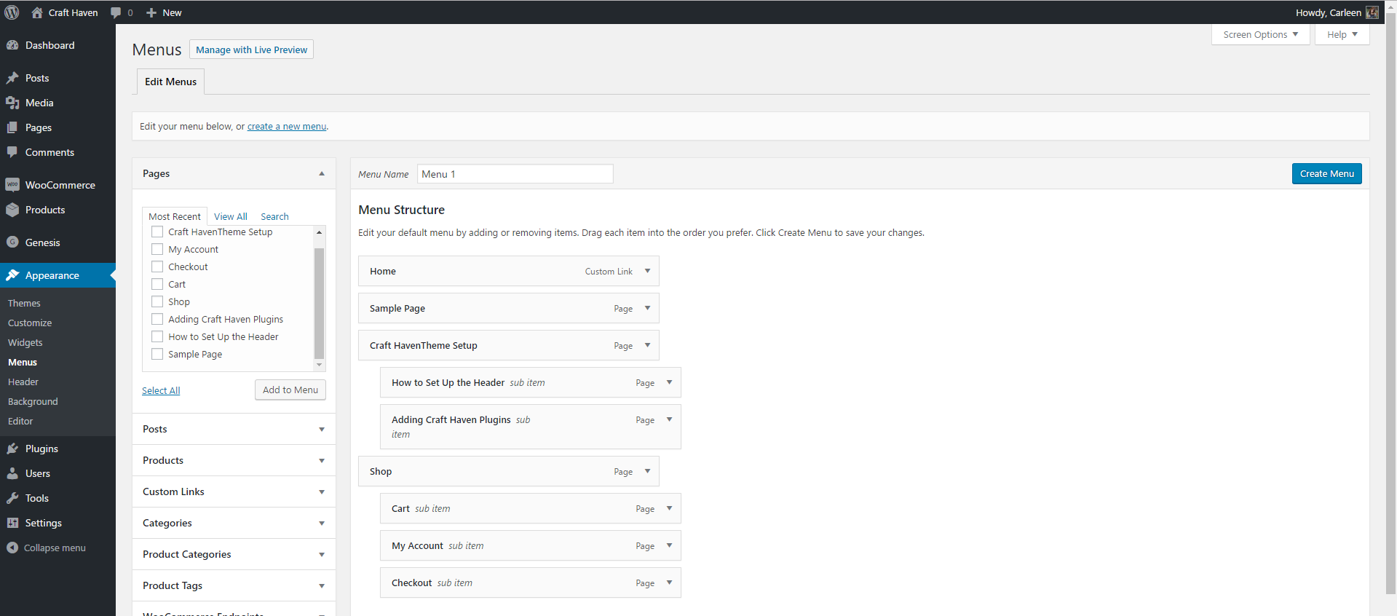The image size is (1397, 616).
Task: Open the Customize submenu item
Action: 30,323
